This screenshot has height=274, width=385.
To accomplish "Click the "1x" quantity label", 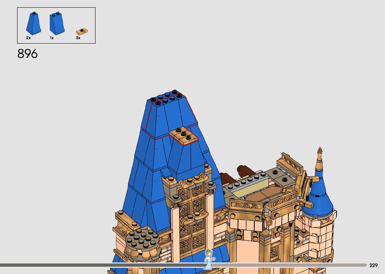I will click(x=52, y=38).
